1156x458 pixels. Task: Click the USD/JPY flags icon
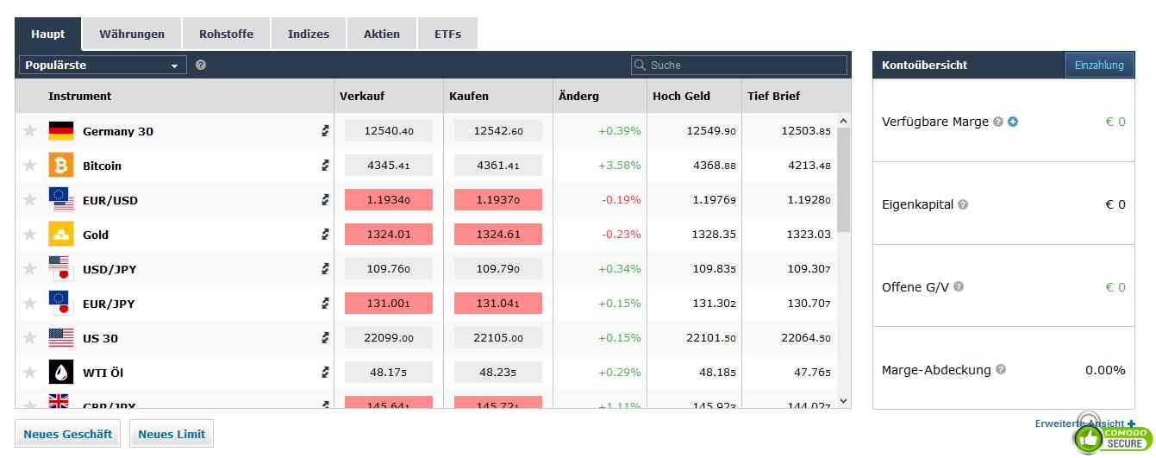61,268
